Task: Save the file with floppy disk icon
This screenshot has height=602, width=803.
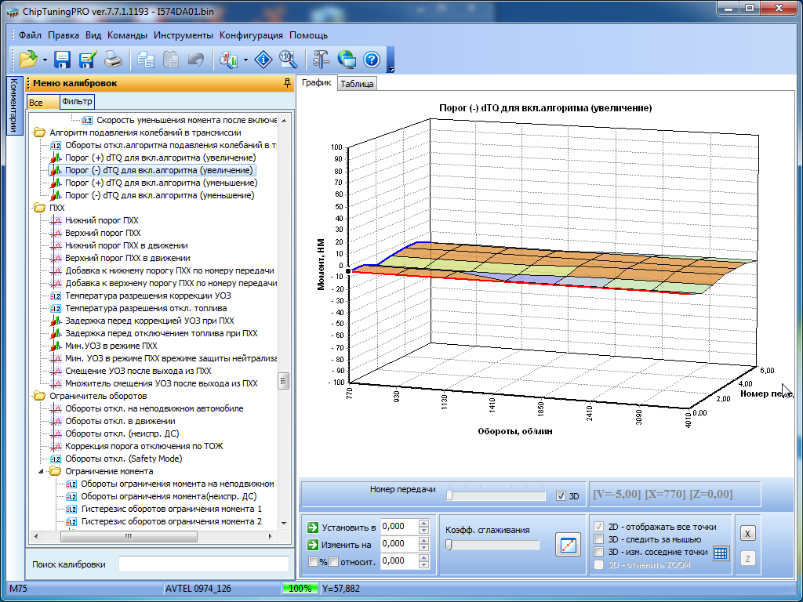Action: tap(63, 60)
